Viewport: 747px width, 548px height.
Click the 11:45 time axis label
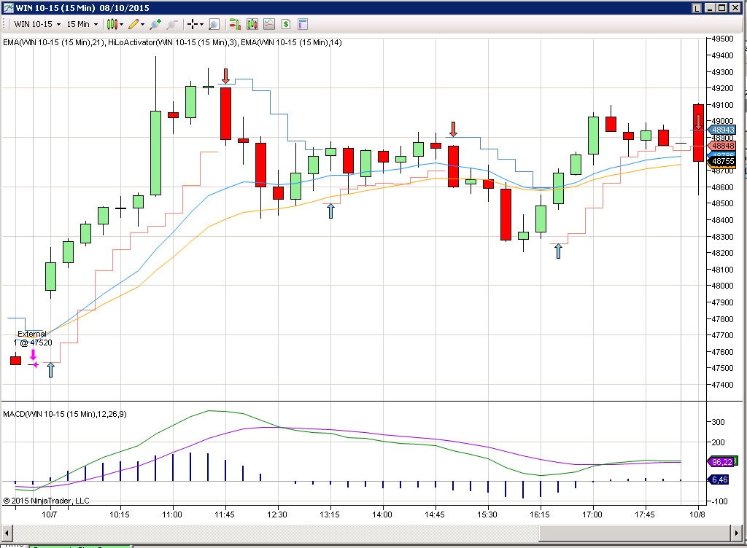click(225, 514)
